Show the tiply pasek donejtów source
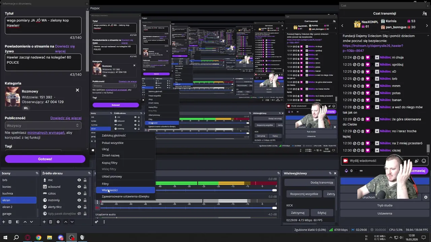 (79, 213)
